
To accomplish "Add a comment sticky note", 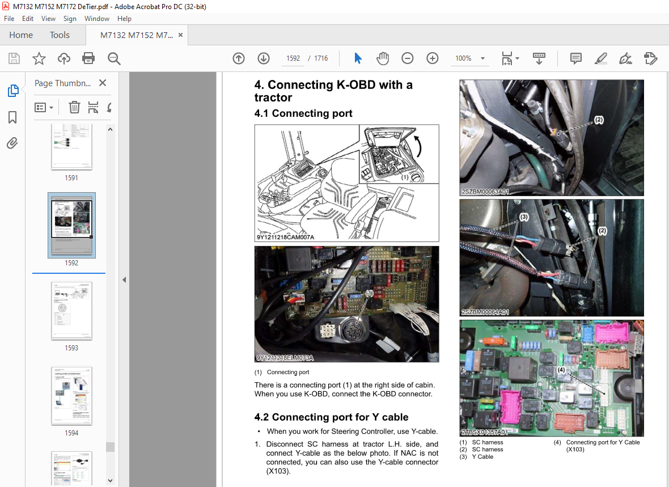I will pyautogui.click(x=575, y=58).
